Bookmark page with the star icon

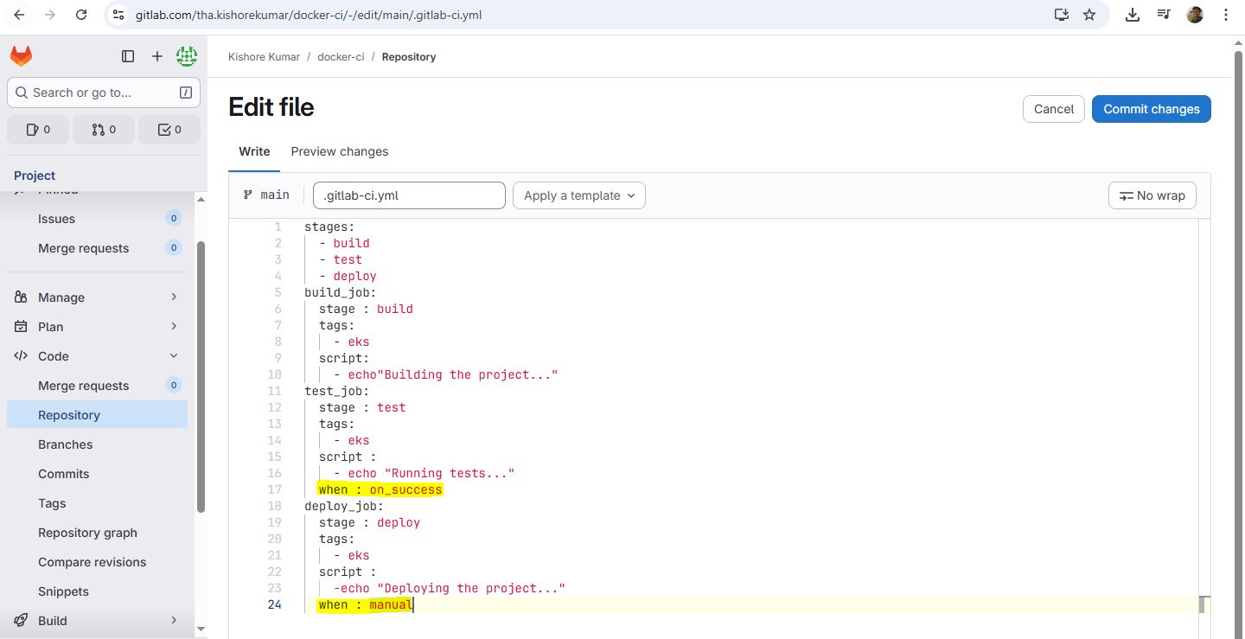pyautogui.click(x=1089, y=15)
